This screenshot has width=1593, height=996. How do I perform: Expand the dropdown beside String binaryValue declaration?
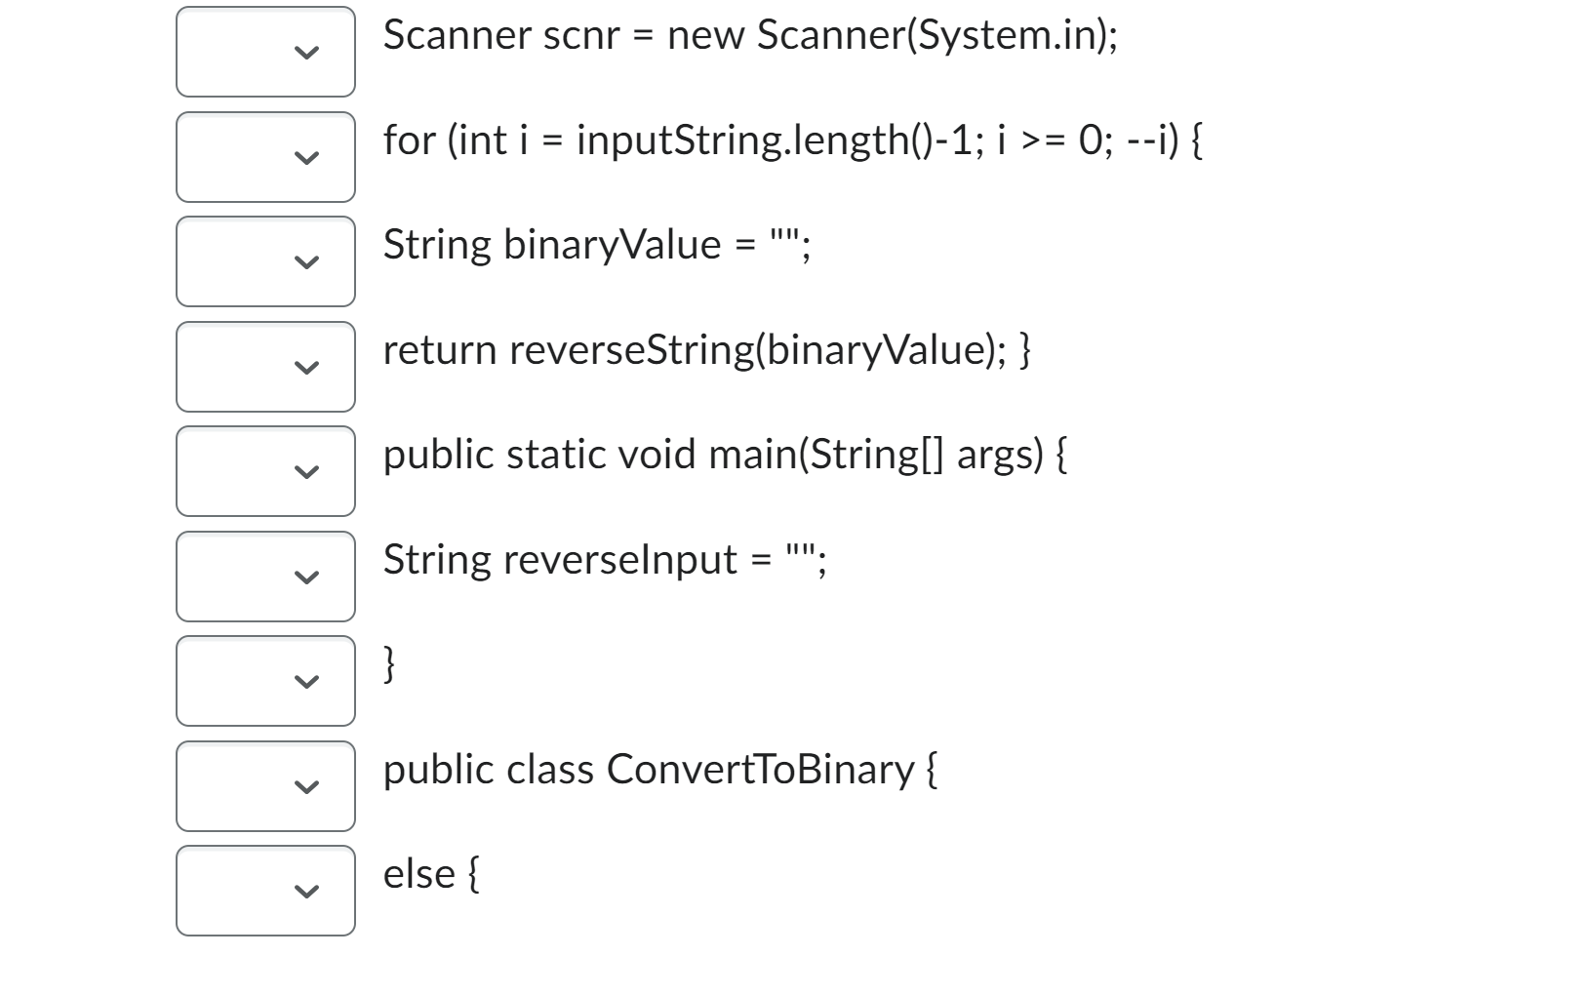[264, 262]
